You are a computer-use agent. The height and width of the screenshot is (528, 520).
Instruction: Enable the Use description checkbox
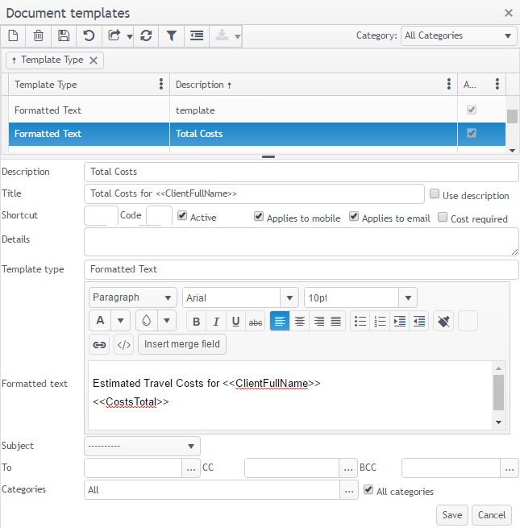point(435,194)
